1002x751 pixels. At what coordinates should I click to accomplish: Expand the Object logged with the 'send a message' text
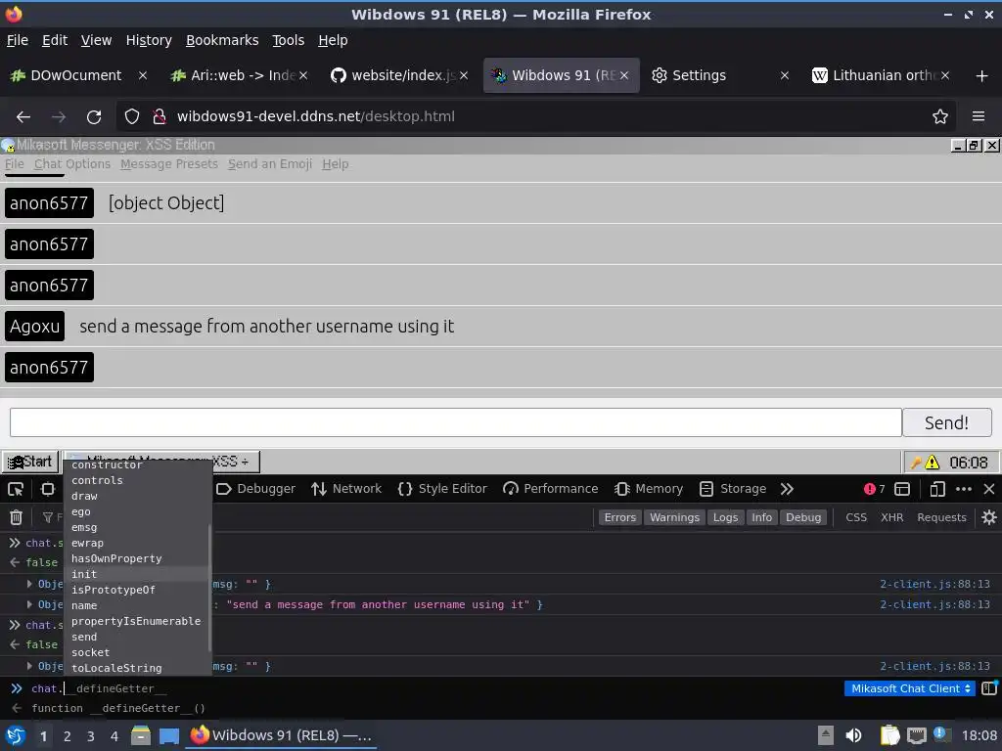pyautogui.click(x=29, y=604)
